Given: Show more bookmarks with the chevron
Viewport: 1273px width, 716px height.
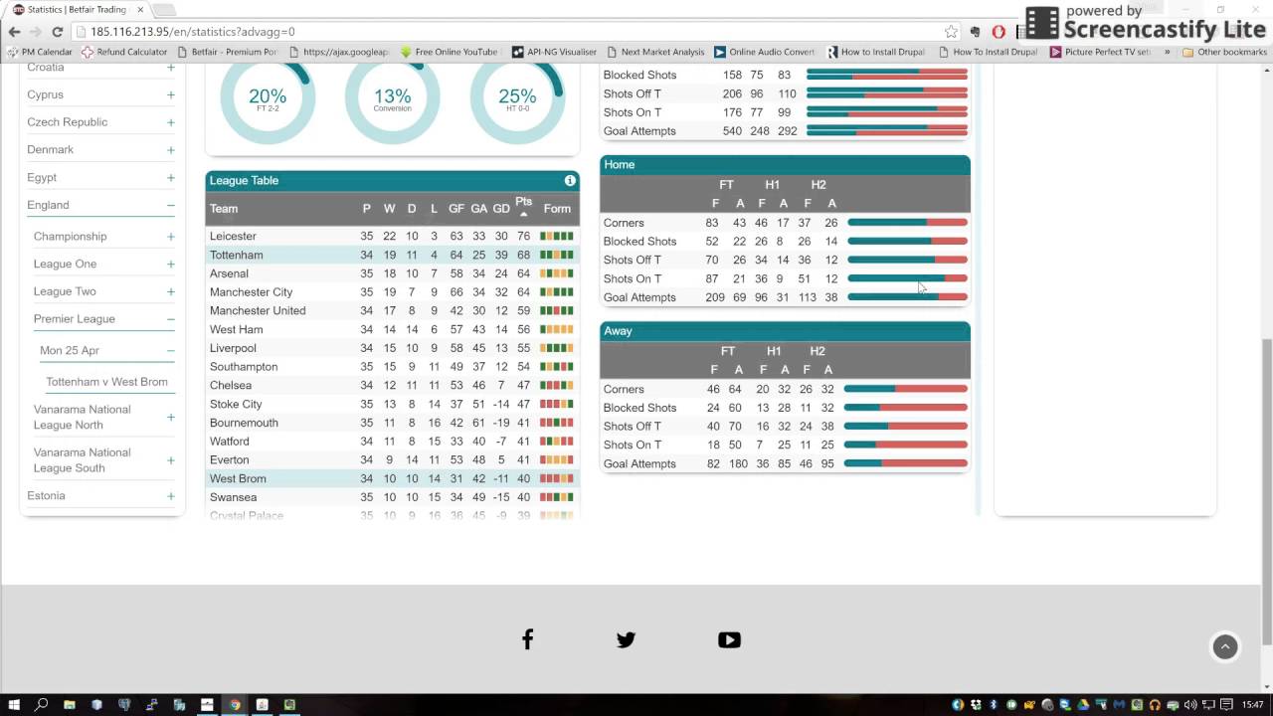Looking at the screenshot, I should pos(1168,52).
